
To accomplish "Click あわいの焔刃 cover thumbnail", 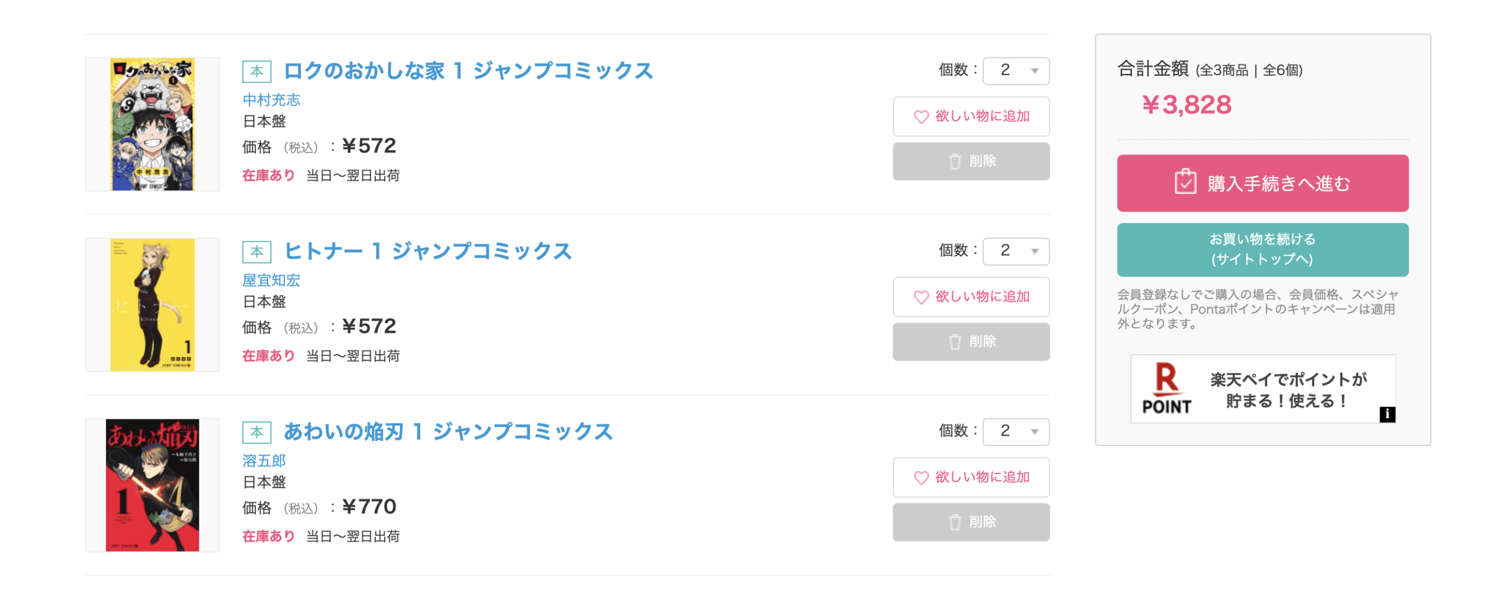I will coord(152,485).
